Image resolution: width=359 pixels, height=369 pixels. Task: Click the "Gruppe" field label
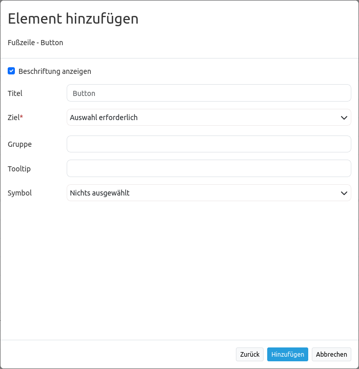[20, 144]
